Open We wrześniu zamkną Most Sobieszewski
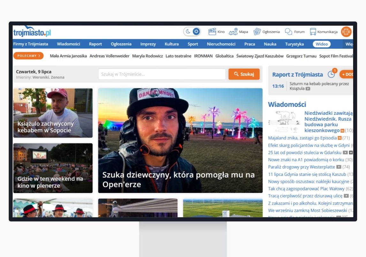 point(308,211)
